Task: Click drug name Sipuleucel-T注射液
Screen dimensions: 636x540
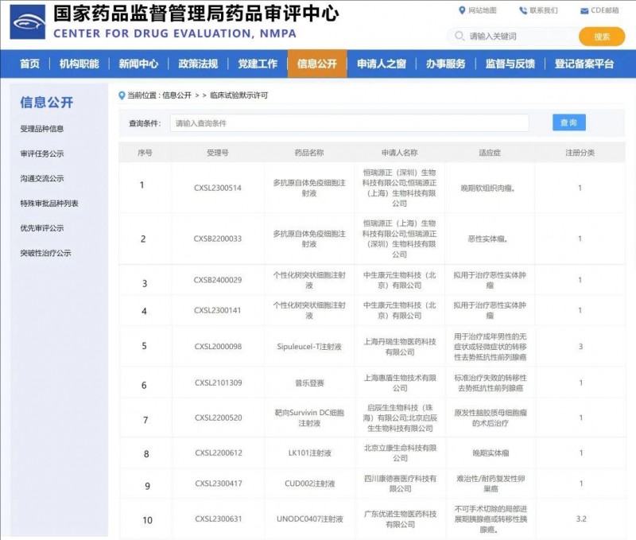Action: click(x=309, y=347)
